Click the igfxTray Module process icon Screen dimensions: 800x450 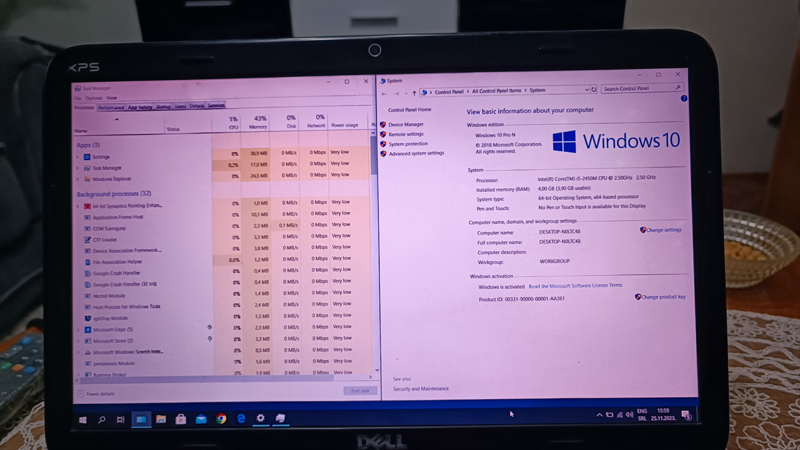(87, 318)
